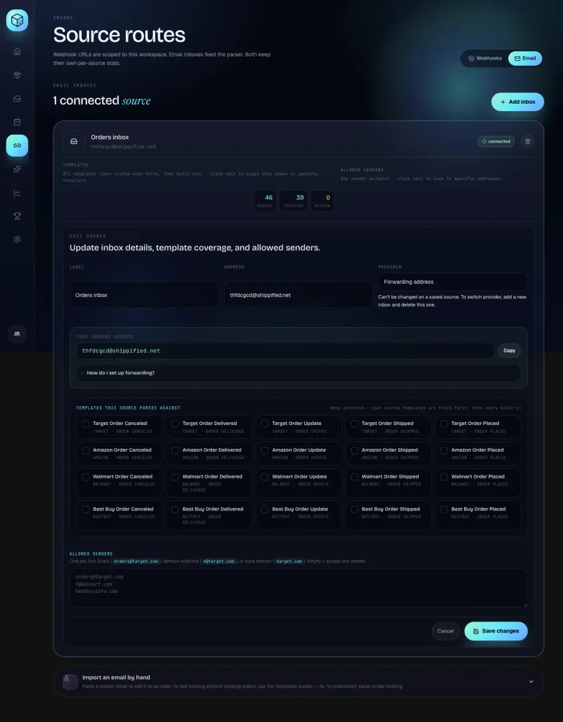Click the 46 Orders stat

[265, 201]
